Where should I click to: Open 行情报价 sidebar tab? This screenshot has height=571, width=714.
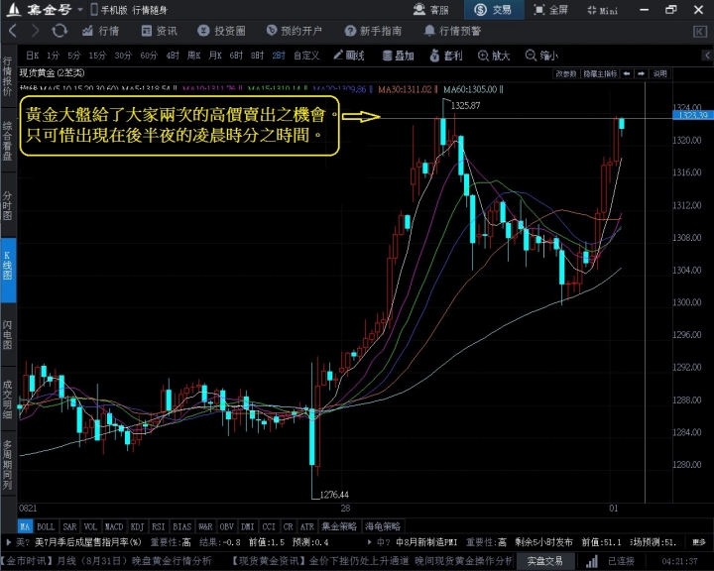pyautogui.click(x=8, y=76)
